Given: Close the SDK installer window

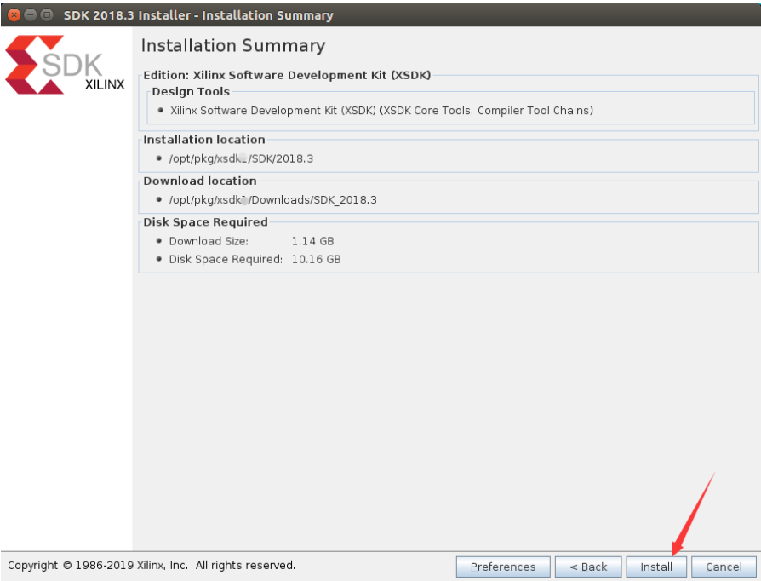Looking at the screenshot, I should point(14,15).
